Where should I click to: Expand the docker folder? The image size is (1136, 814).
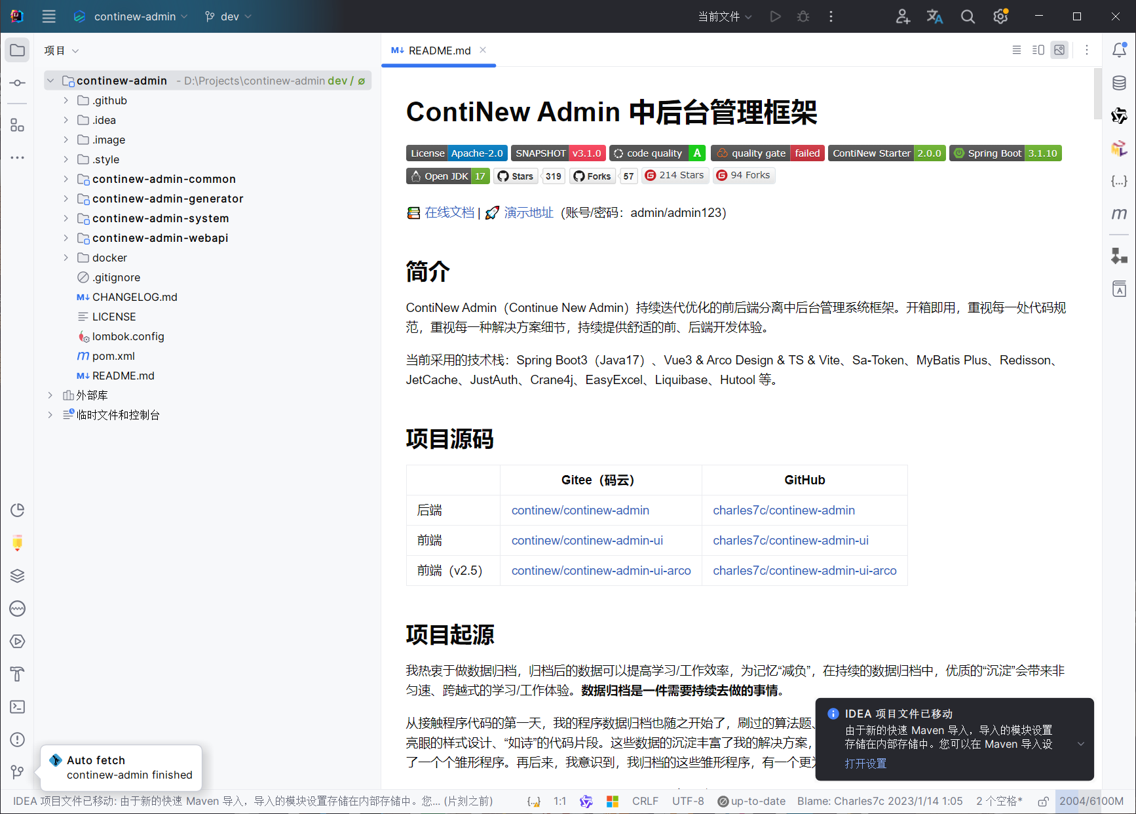coord(66,258)
